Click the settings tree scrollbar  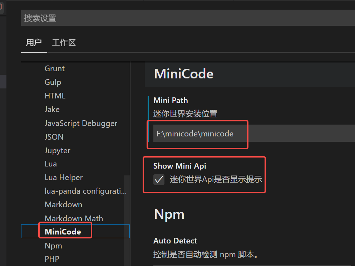click(x=127, y=220)
